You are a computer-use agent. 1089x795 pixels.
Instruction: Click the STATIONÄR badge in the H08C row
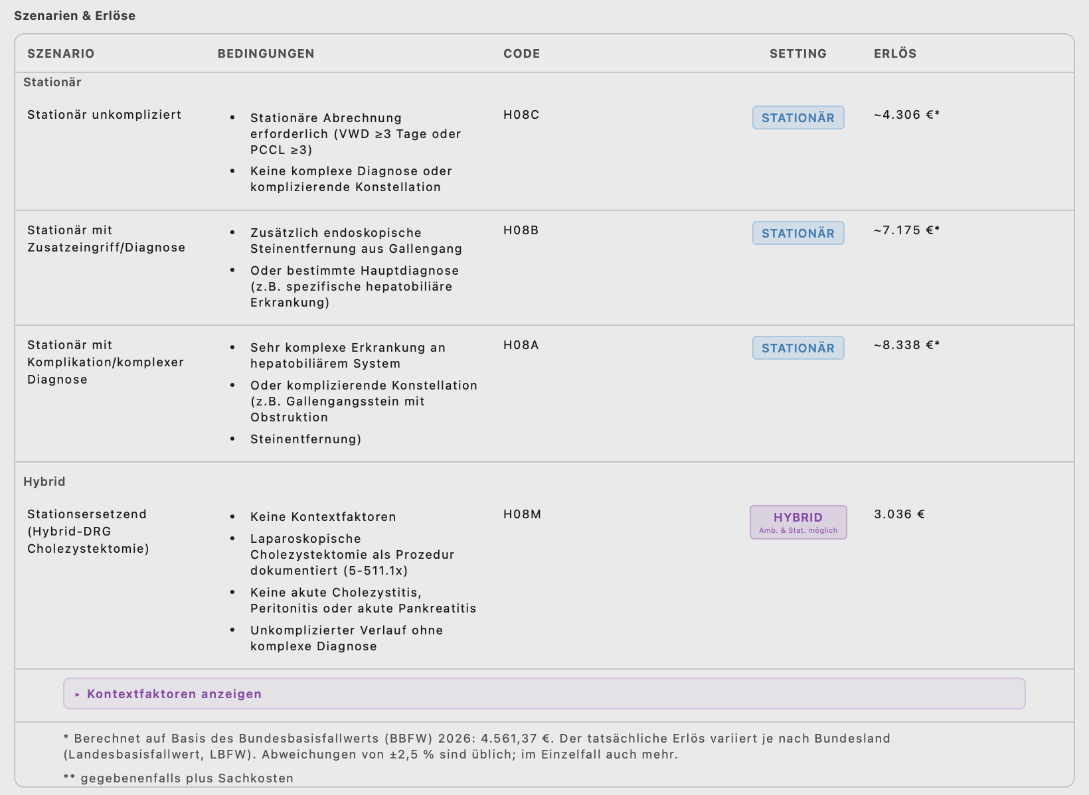[797, 117]
